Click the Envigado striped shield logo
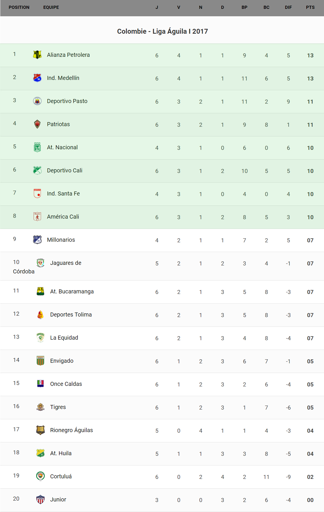This screenshot has width=324, height=512. (x=40, y=361)
